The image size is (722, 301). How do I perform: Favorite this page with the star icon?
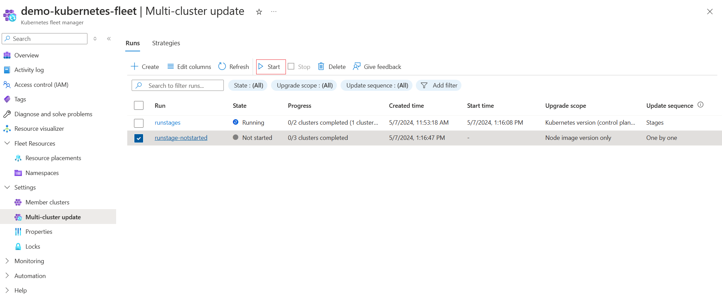coord(259,12)
